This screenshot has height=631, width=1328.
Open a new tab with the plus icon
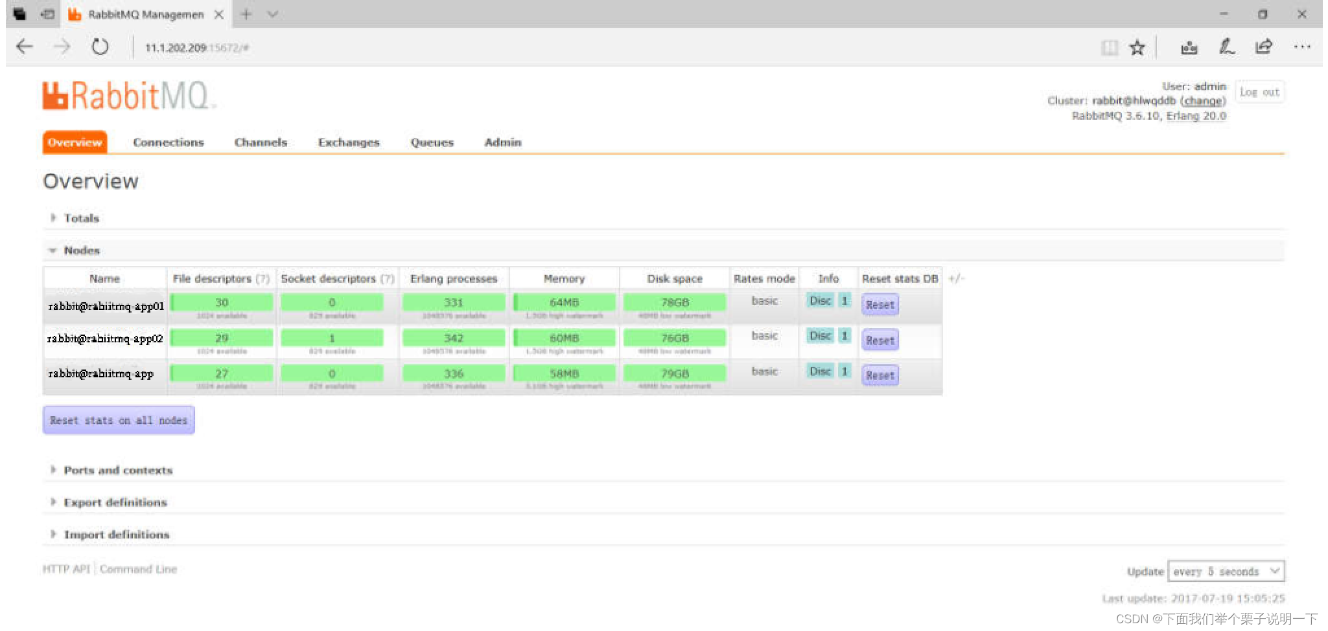[x=246, y=14]
